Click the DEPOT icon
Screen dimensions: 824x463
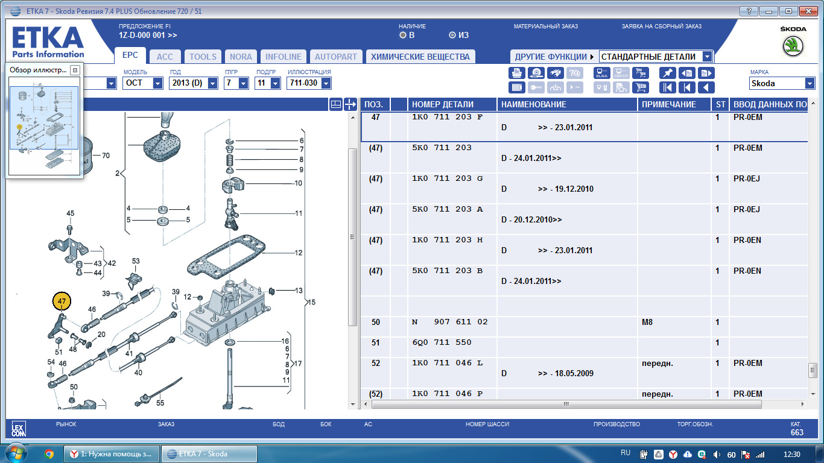621,73
